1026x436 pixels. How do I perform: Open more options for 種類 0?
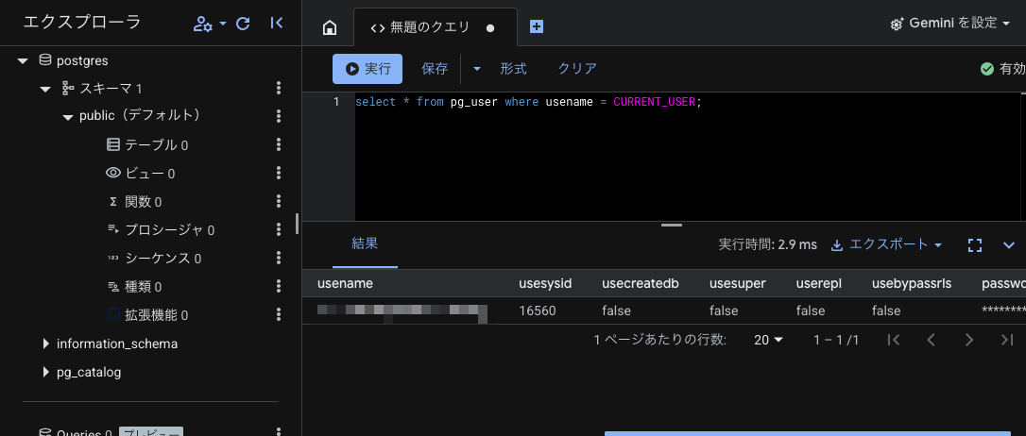pyautogui.click(x=279, y=286)
